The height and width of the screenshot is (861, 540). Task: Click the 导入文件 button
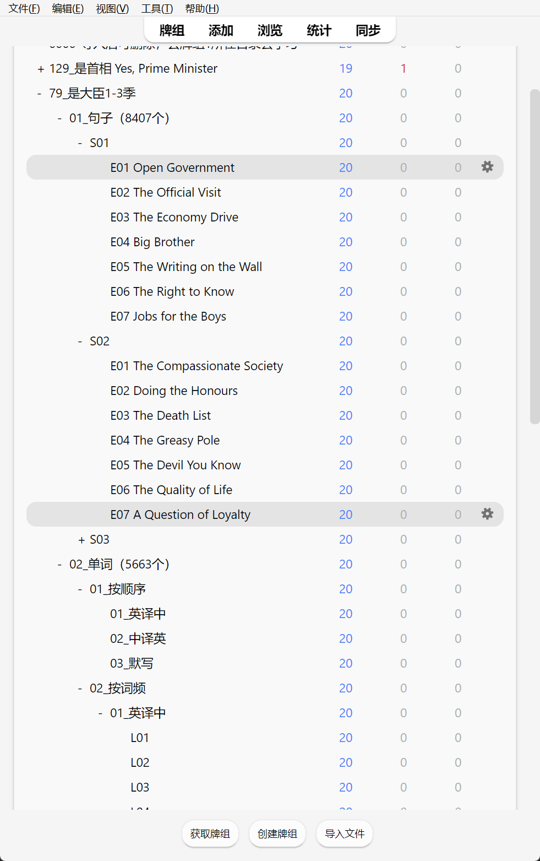(345, 833)
